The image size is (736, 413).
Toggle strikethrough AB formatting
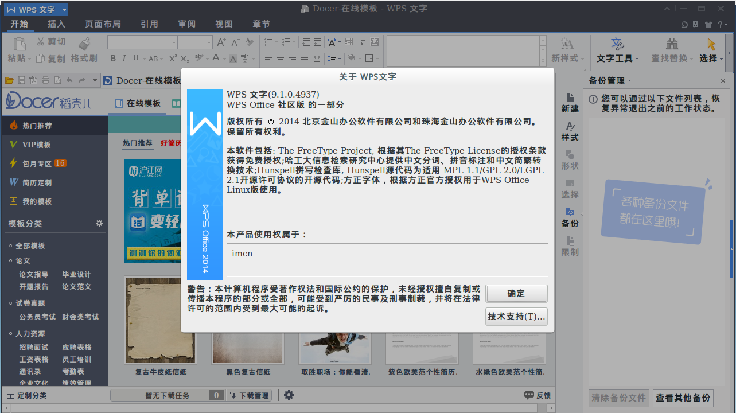click(x=153, y=59)
